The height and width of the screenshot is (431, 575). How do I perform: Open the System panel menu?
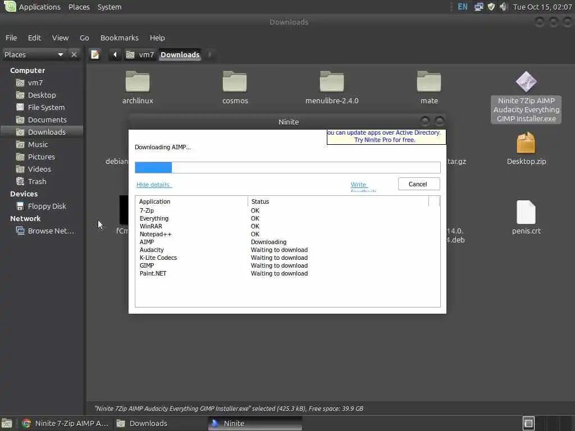tap(109, 7)
